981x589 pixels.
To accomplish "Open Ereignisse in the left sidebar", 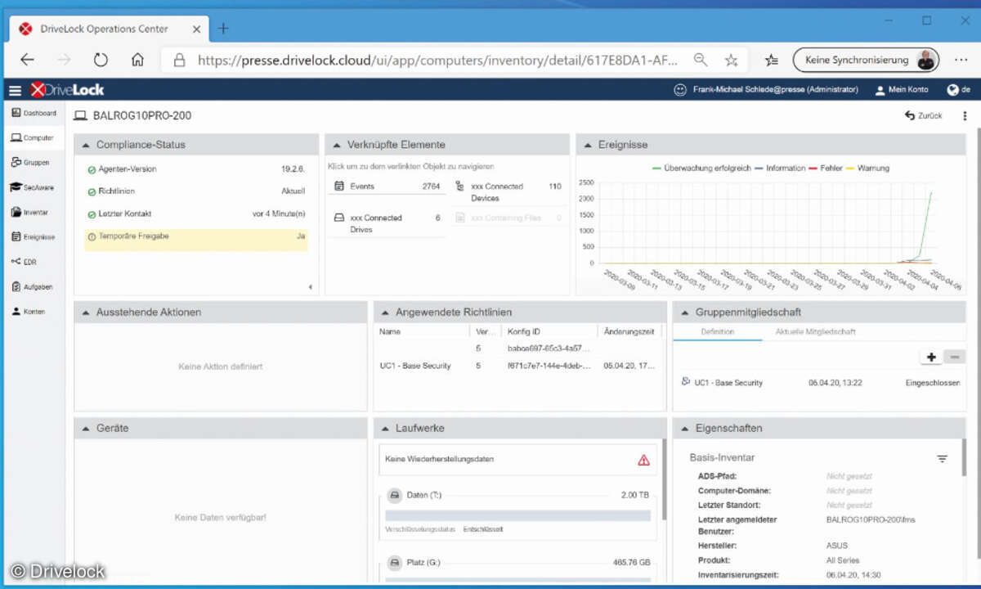I will (33, 237).
